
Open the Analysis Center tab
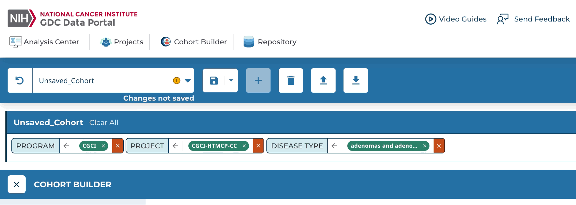44,42
